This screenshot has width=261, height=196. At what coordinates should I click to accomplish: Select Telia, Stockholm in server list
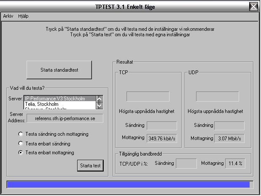60,104
